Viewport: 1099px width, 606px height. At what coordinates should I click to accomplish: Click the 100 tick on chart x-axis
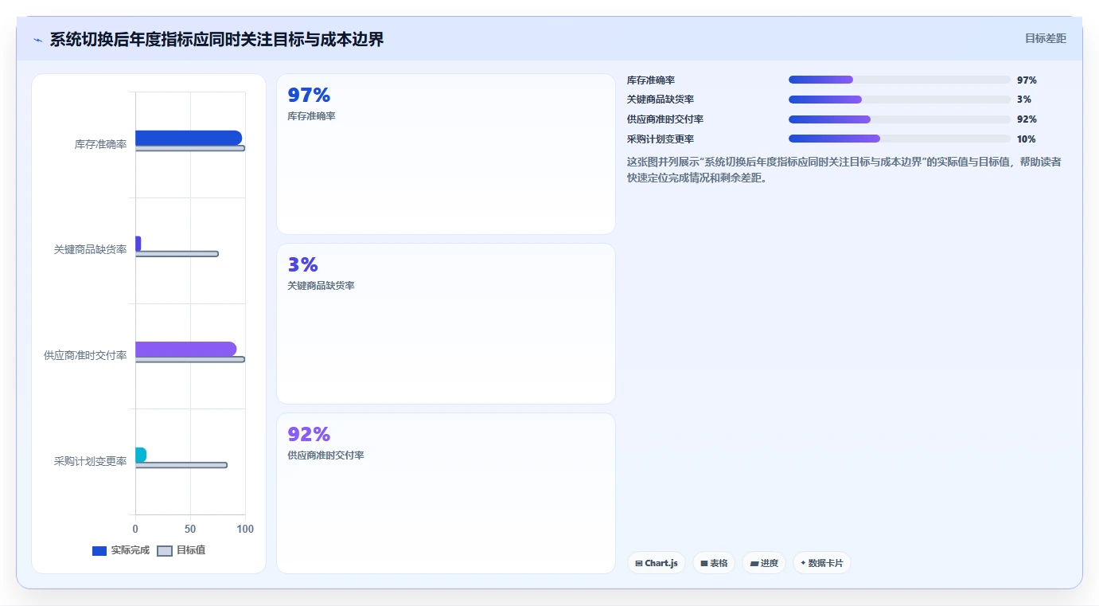pos(245,529)
